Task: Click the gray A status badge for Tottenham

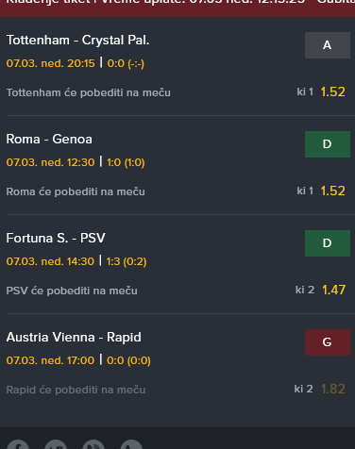Action: click(x=328, y=45)
